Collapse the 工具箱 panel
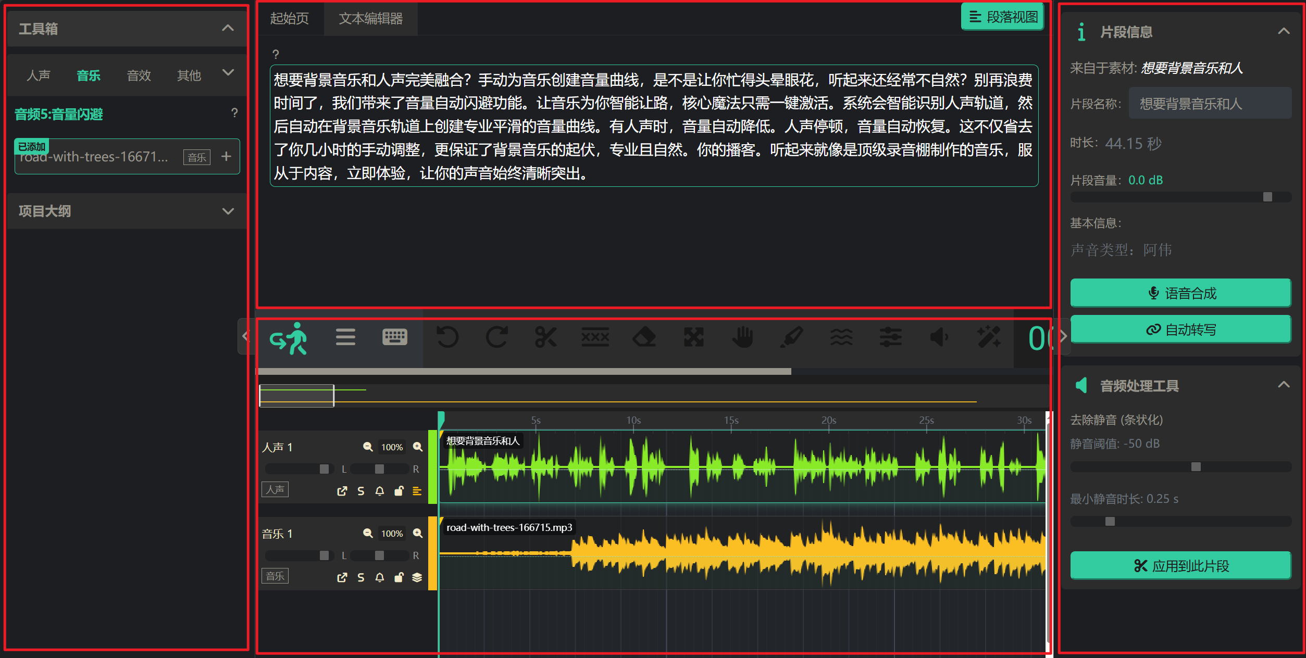Image resolution: width=1306 pixels, height=658 pixels. coord(228,28)
